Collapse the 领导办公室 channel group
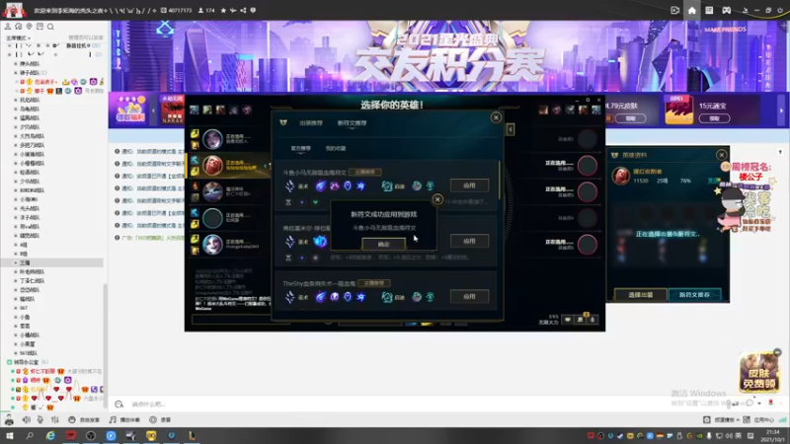This screenshot has width=790, height=444. pos(9,362)
